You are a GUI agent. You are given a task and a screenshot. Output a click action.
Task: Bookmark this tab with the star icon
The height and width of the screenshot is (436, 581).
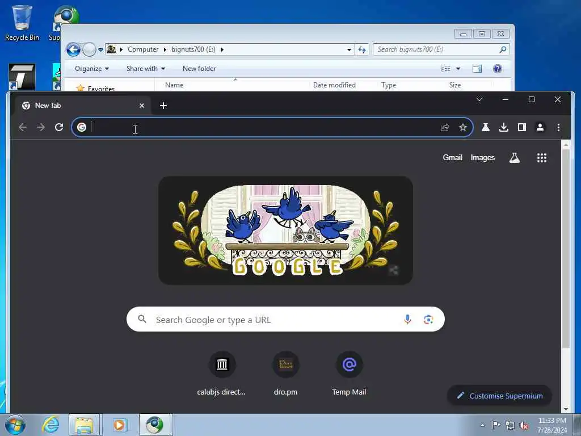point(463,128)
